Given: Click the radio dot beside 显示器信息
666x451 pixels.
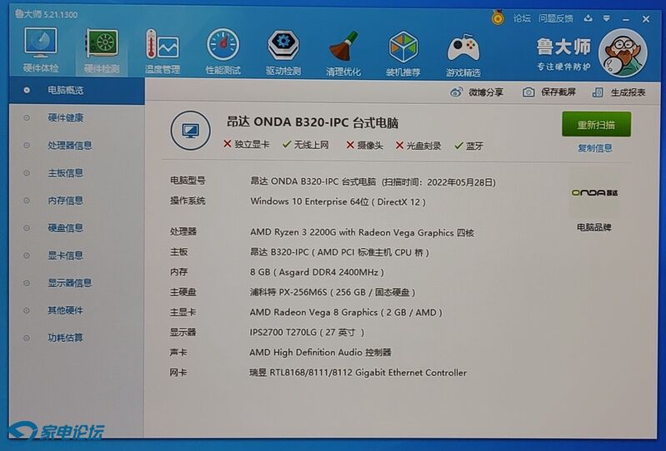Looking at the screenshot, I should (27, 283).
